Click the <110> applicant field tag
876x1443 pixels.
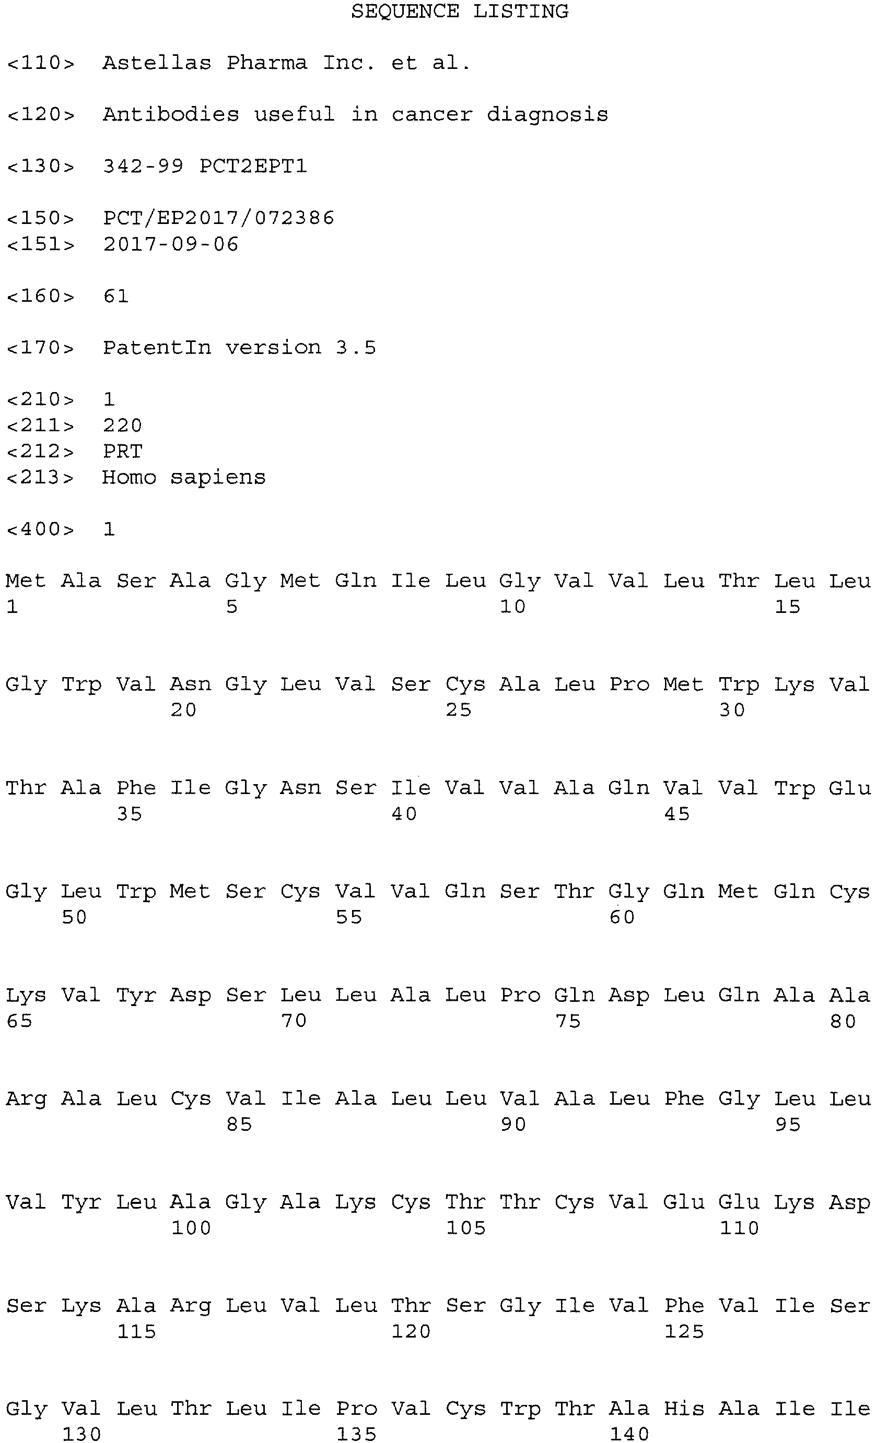40,63
